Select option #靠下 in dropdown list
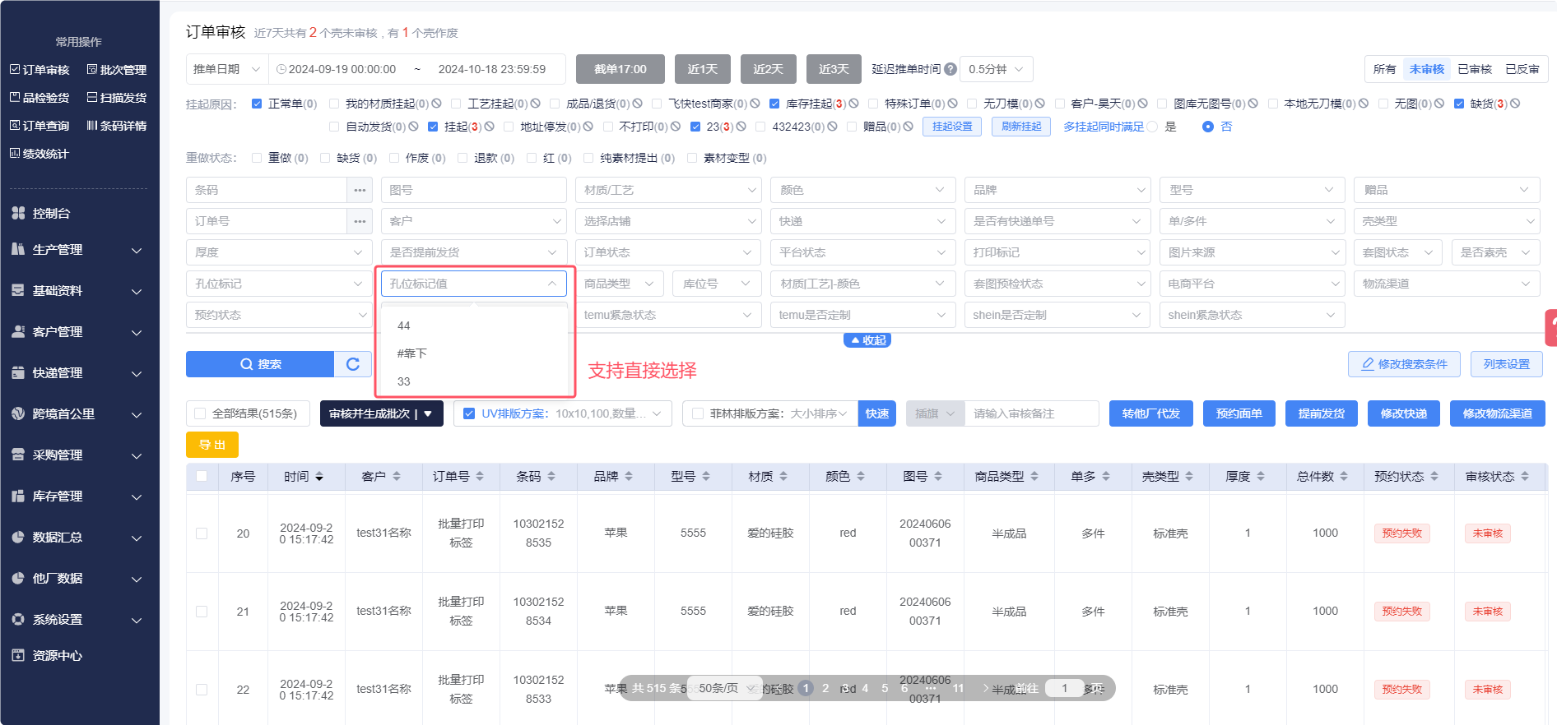This screenshot has width=1557, height=725. tap(474, 353)
